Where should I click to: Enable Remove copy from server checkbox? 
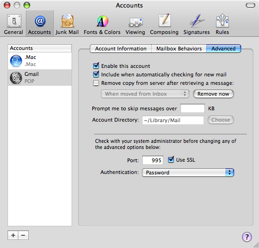click(96, 83)
